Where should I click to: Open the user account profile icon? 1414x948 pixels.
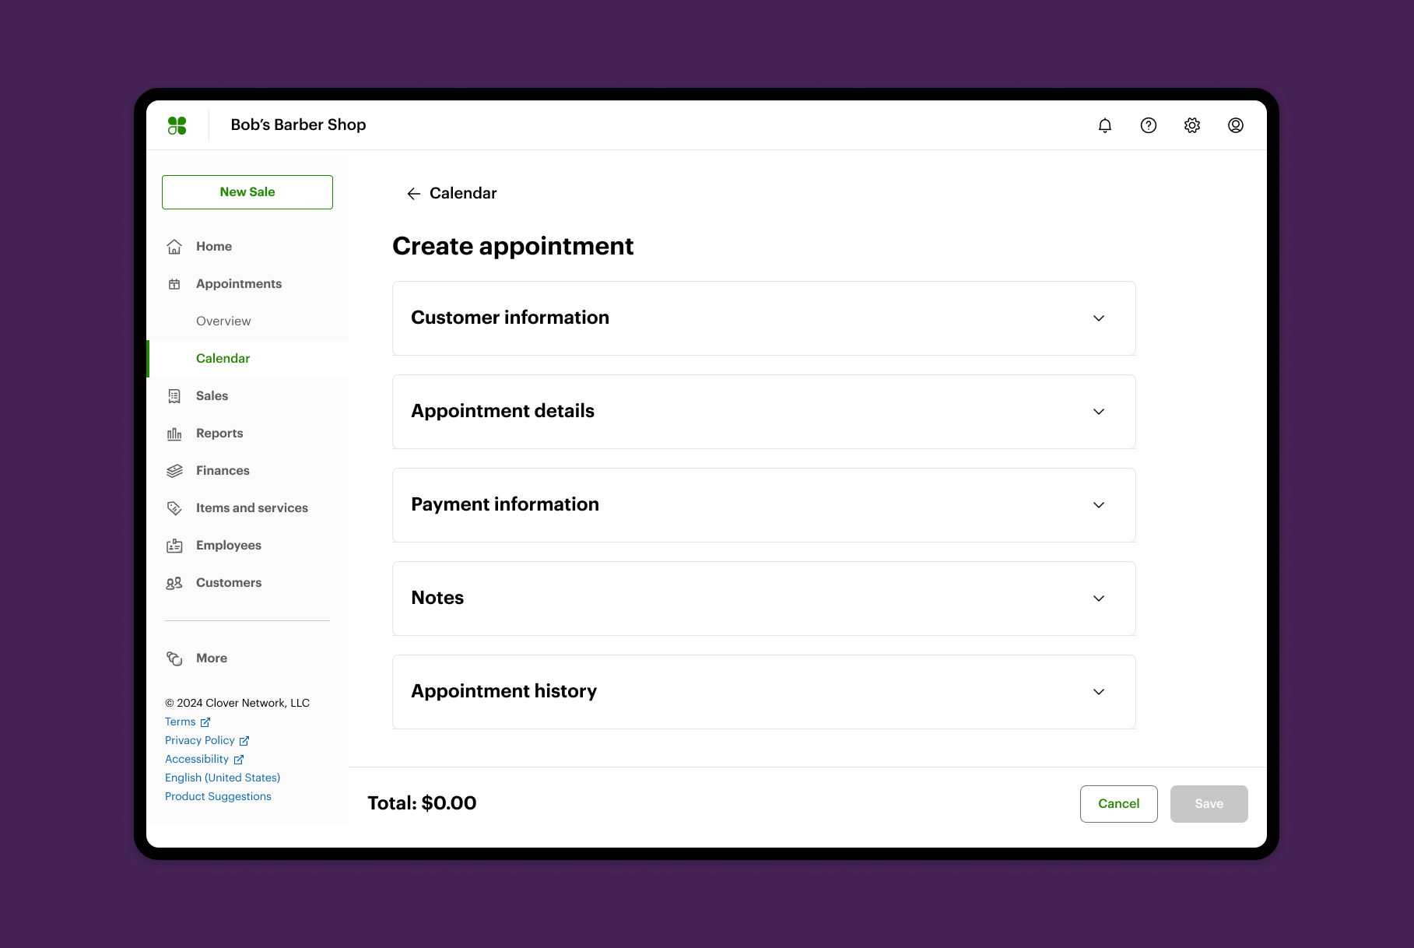(x=1236, y=125)
